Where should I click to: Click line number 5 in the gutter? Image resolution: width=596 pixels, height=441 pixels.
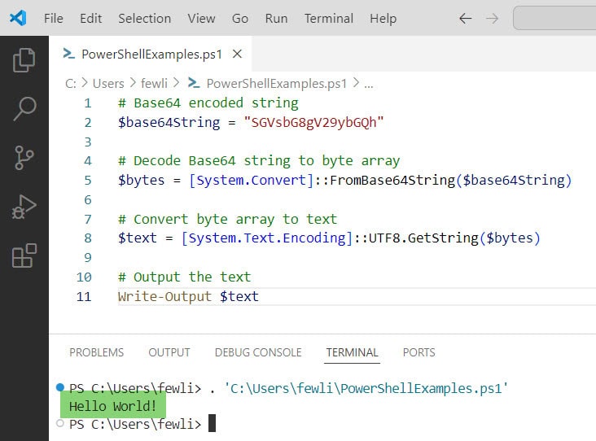pos(88,180)
